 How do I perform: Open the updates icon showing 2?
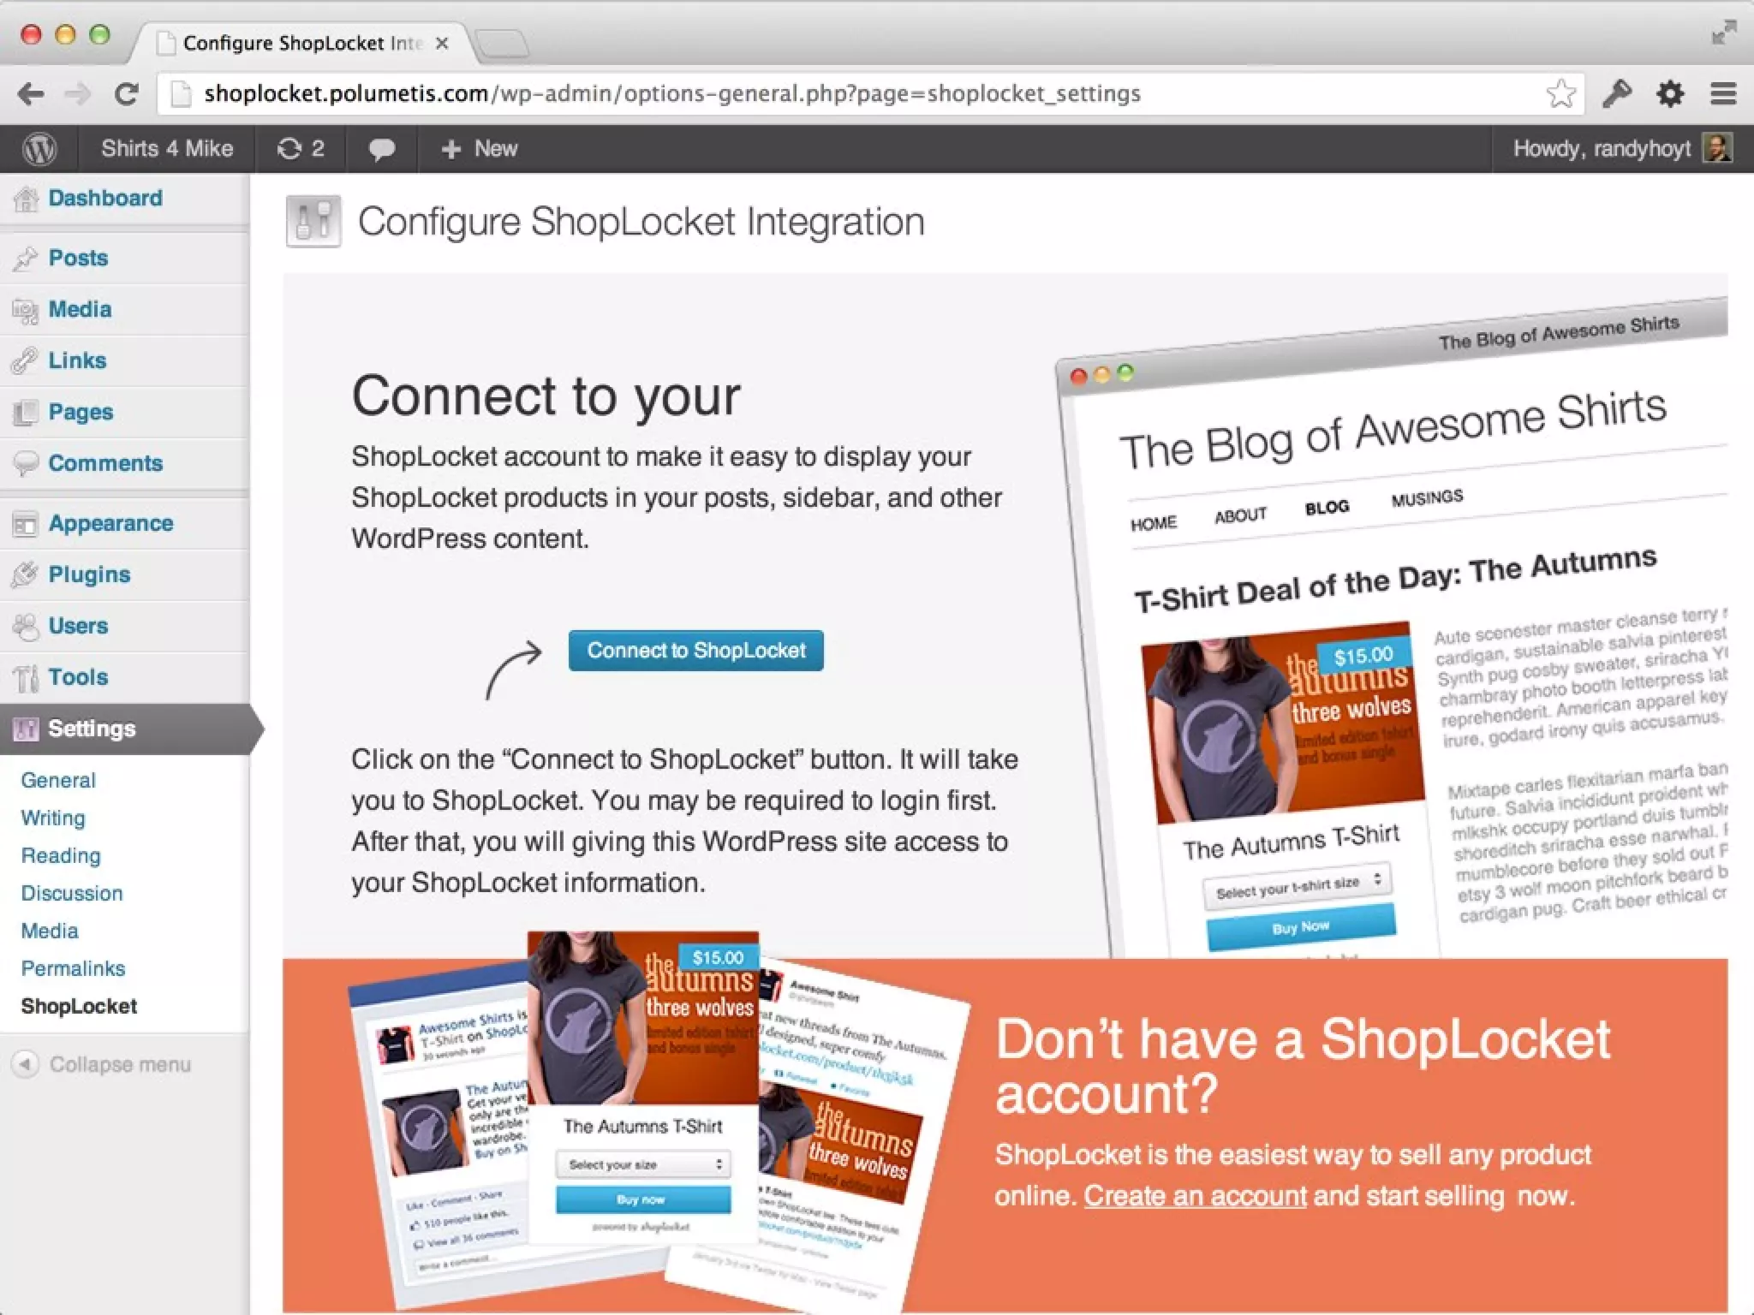pyautogui.click(x=301, y=149)
